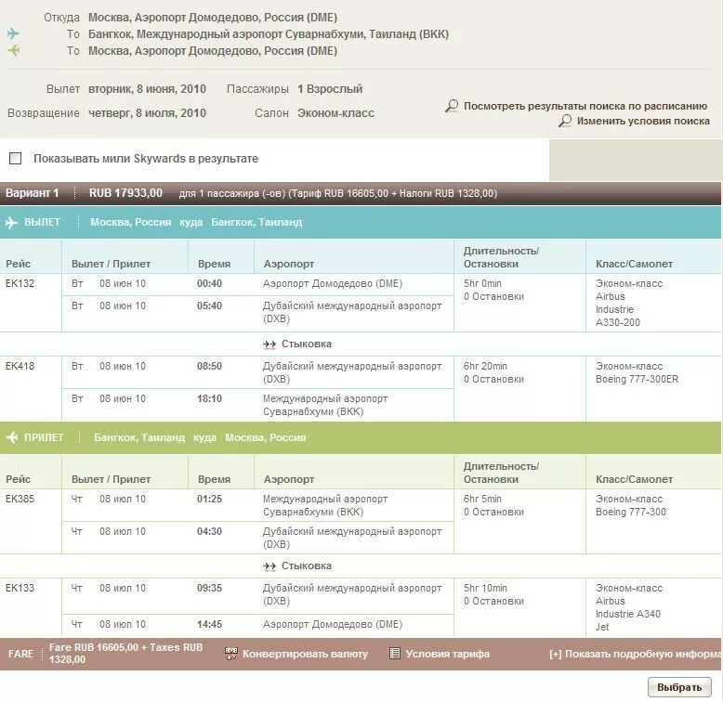This screenshot has height=702, width=723.
Task: Click the Выбрать button
Action: 679,687
